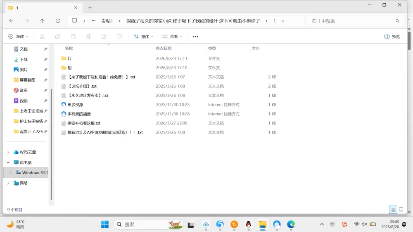Open 文档 in the navigation pane

[x=24, y=49]
